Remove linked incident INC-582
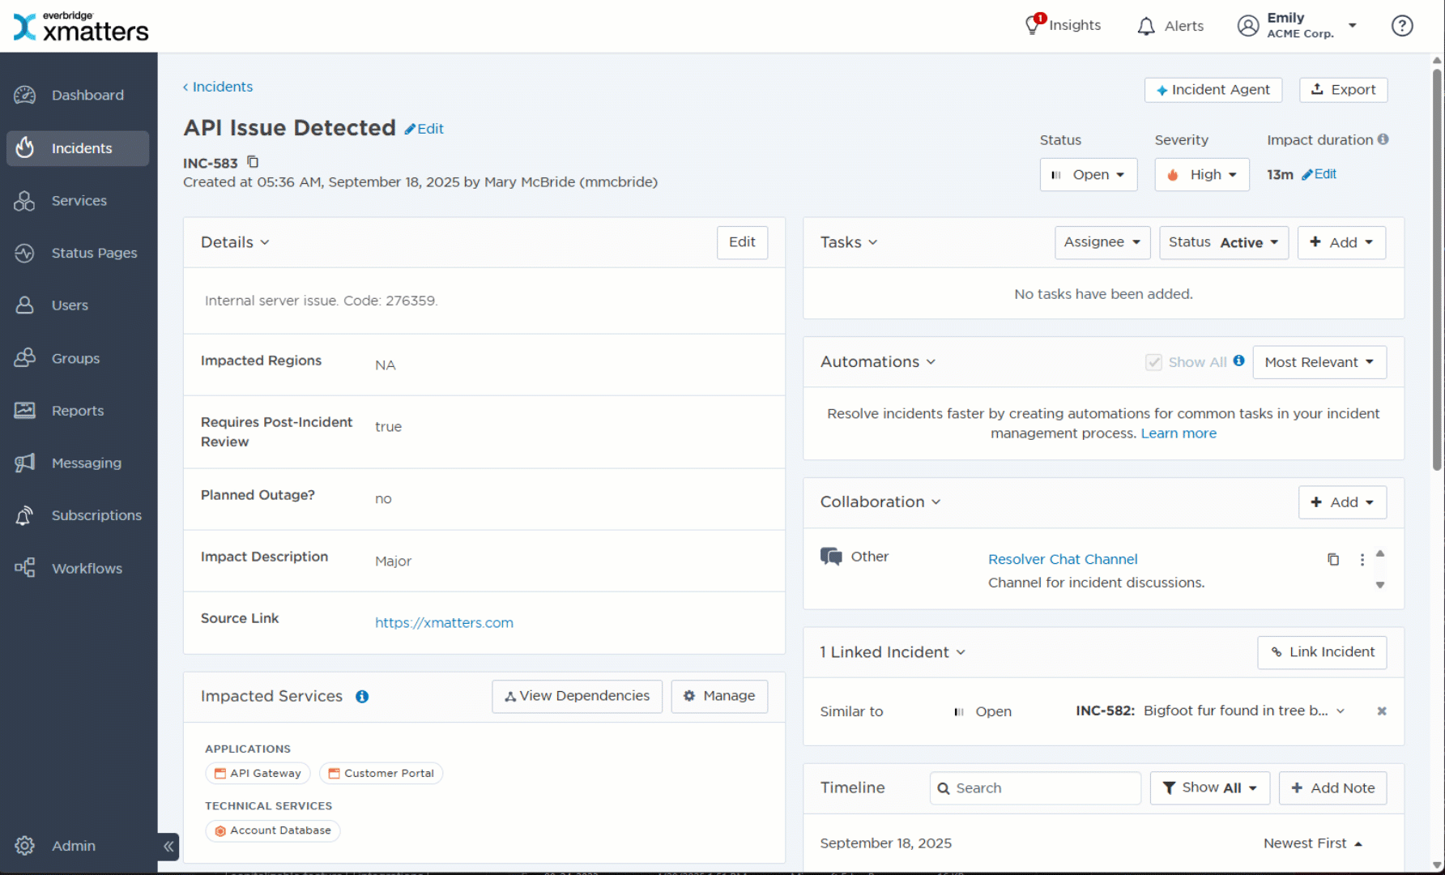Image resolution: width=1445 pixels, height=875 pixels. [1382, 711]
